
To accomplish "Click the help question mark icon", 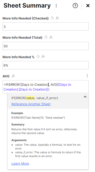I will coord(75,6).
